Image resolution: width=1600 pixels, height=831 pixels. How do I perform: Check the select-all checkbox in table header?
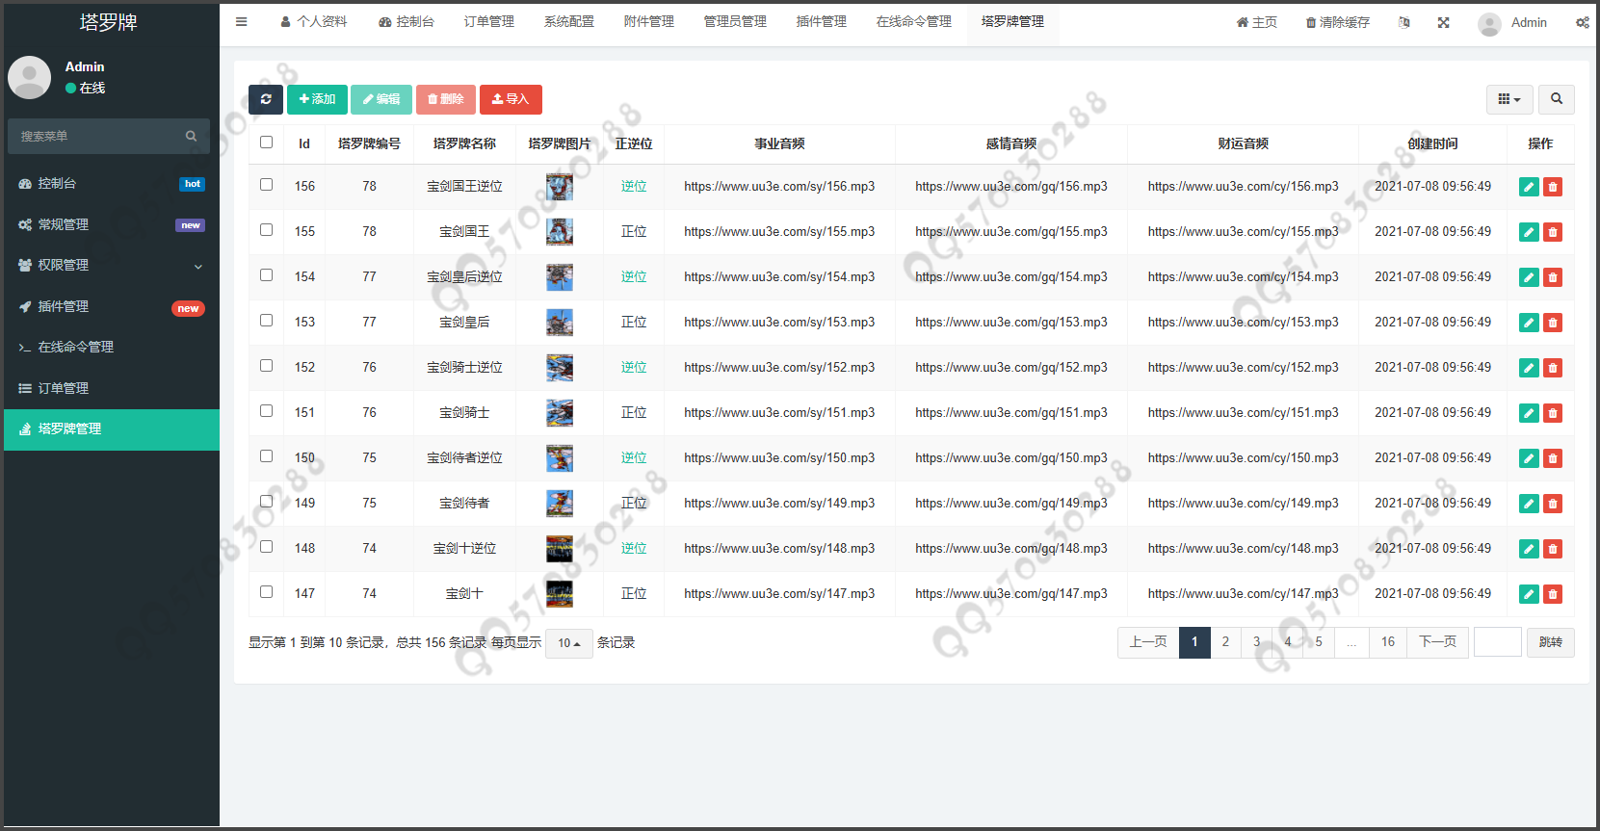(266, 143)
